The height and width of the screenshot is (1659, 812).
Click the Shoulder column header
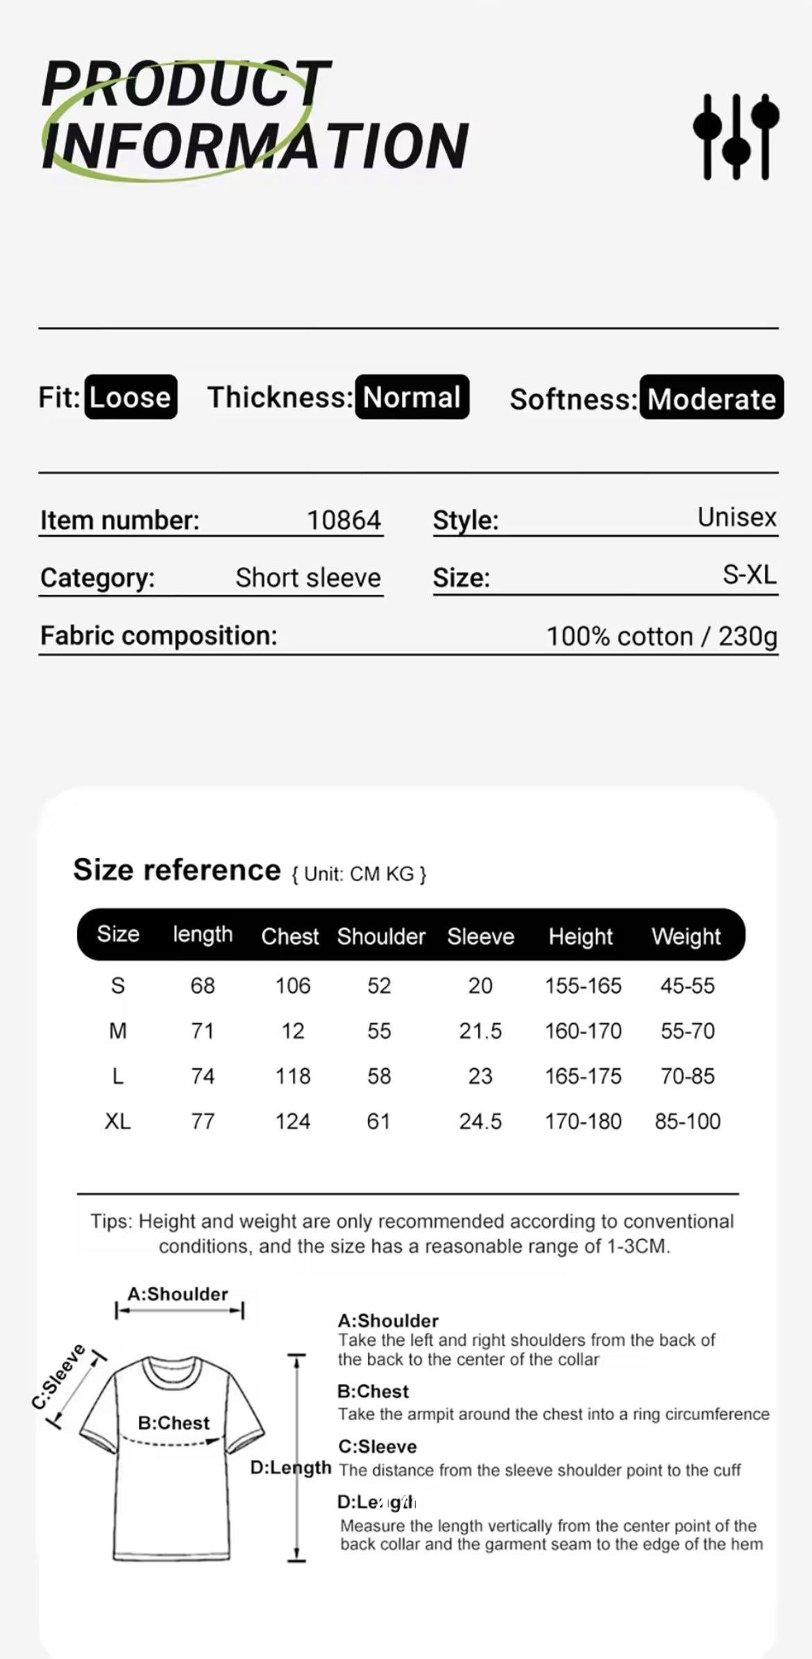click(381, 936)
